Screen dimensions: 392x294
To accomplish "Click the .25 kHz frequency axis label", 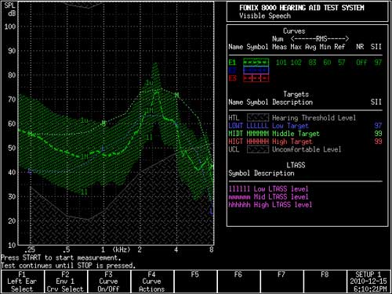I will pos(30,249).
